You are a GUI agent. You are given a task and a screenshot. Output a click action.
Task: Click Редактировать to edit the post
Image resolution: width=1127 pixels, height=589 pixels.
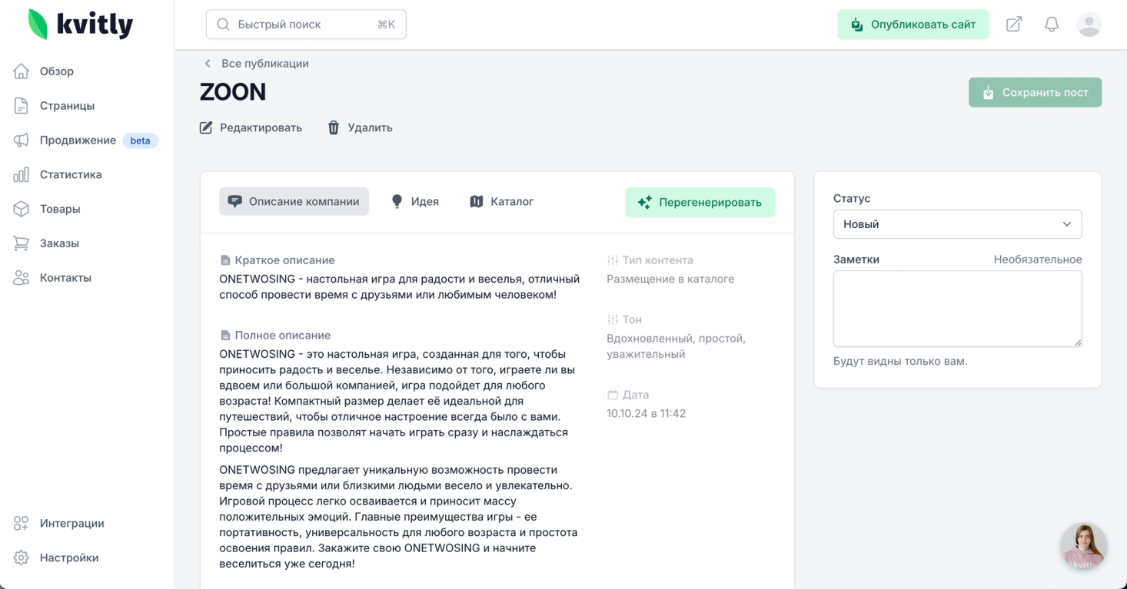tap(251, 127)
